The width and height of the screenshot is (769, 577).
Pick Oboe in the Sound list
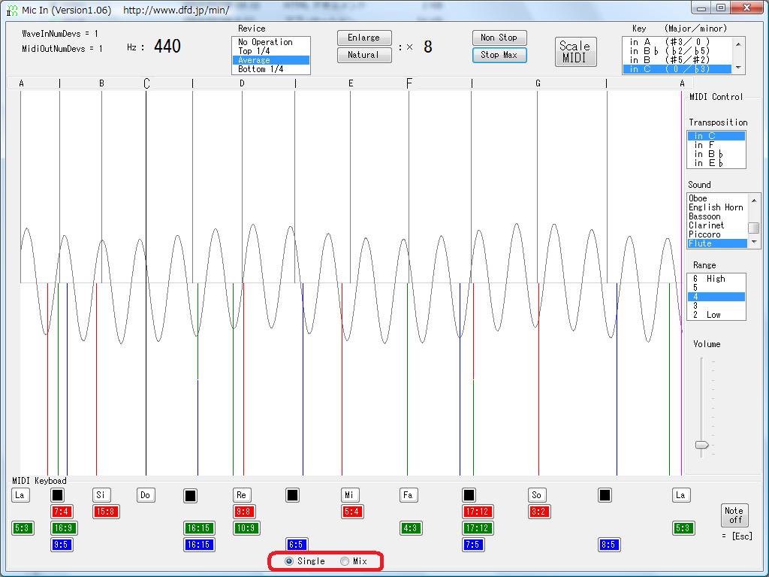[717, 198]
